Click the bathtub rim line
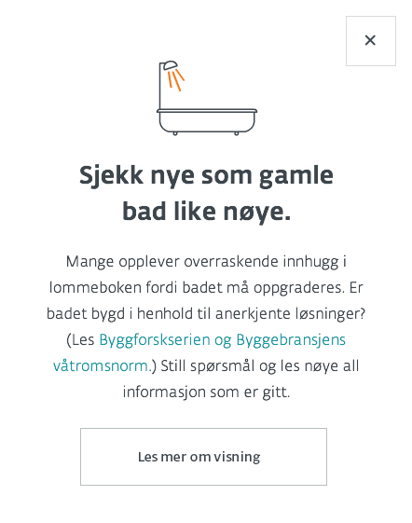The image size is (412, 523). point(207,111)
